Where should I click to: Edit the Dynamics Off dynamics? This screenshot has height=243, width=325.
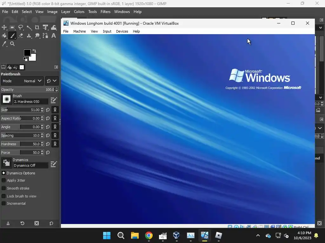click(53, 164)
